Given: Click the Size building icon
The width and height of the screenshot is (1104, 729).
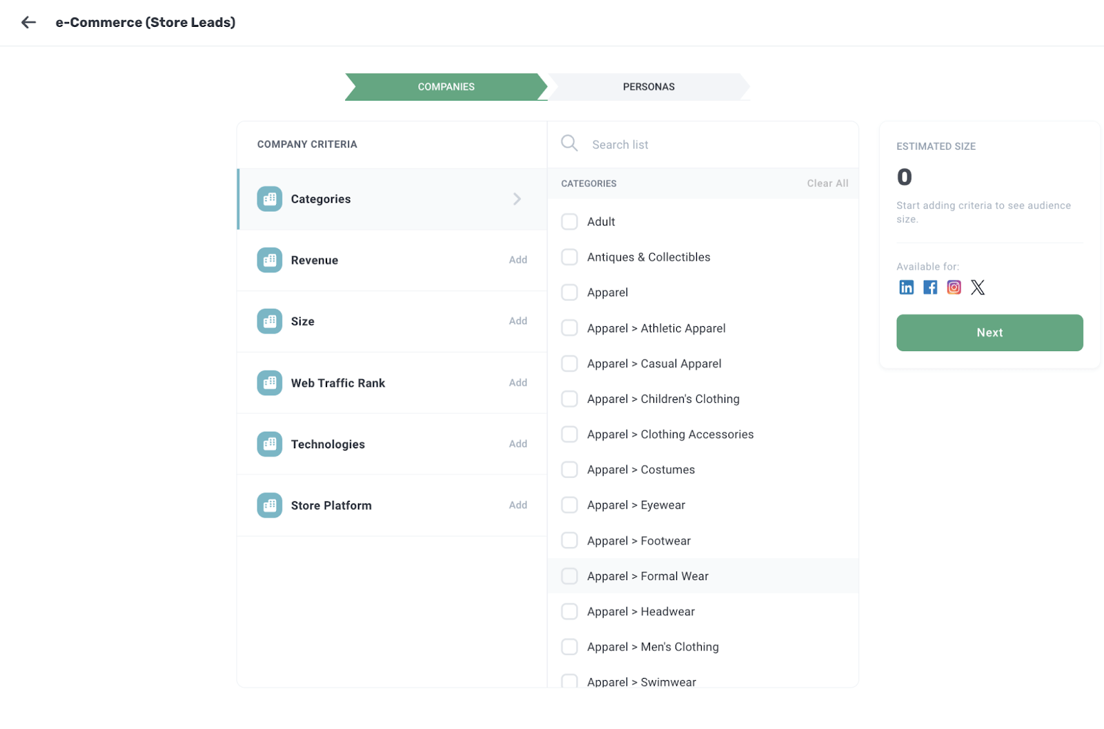Looking at the screenshot, I should pos(270,321).
